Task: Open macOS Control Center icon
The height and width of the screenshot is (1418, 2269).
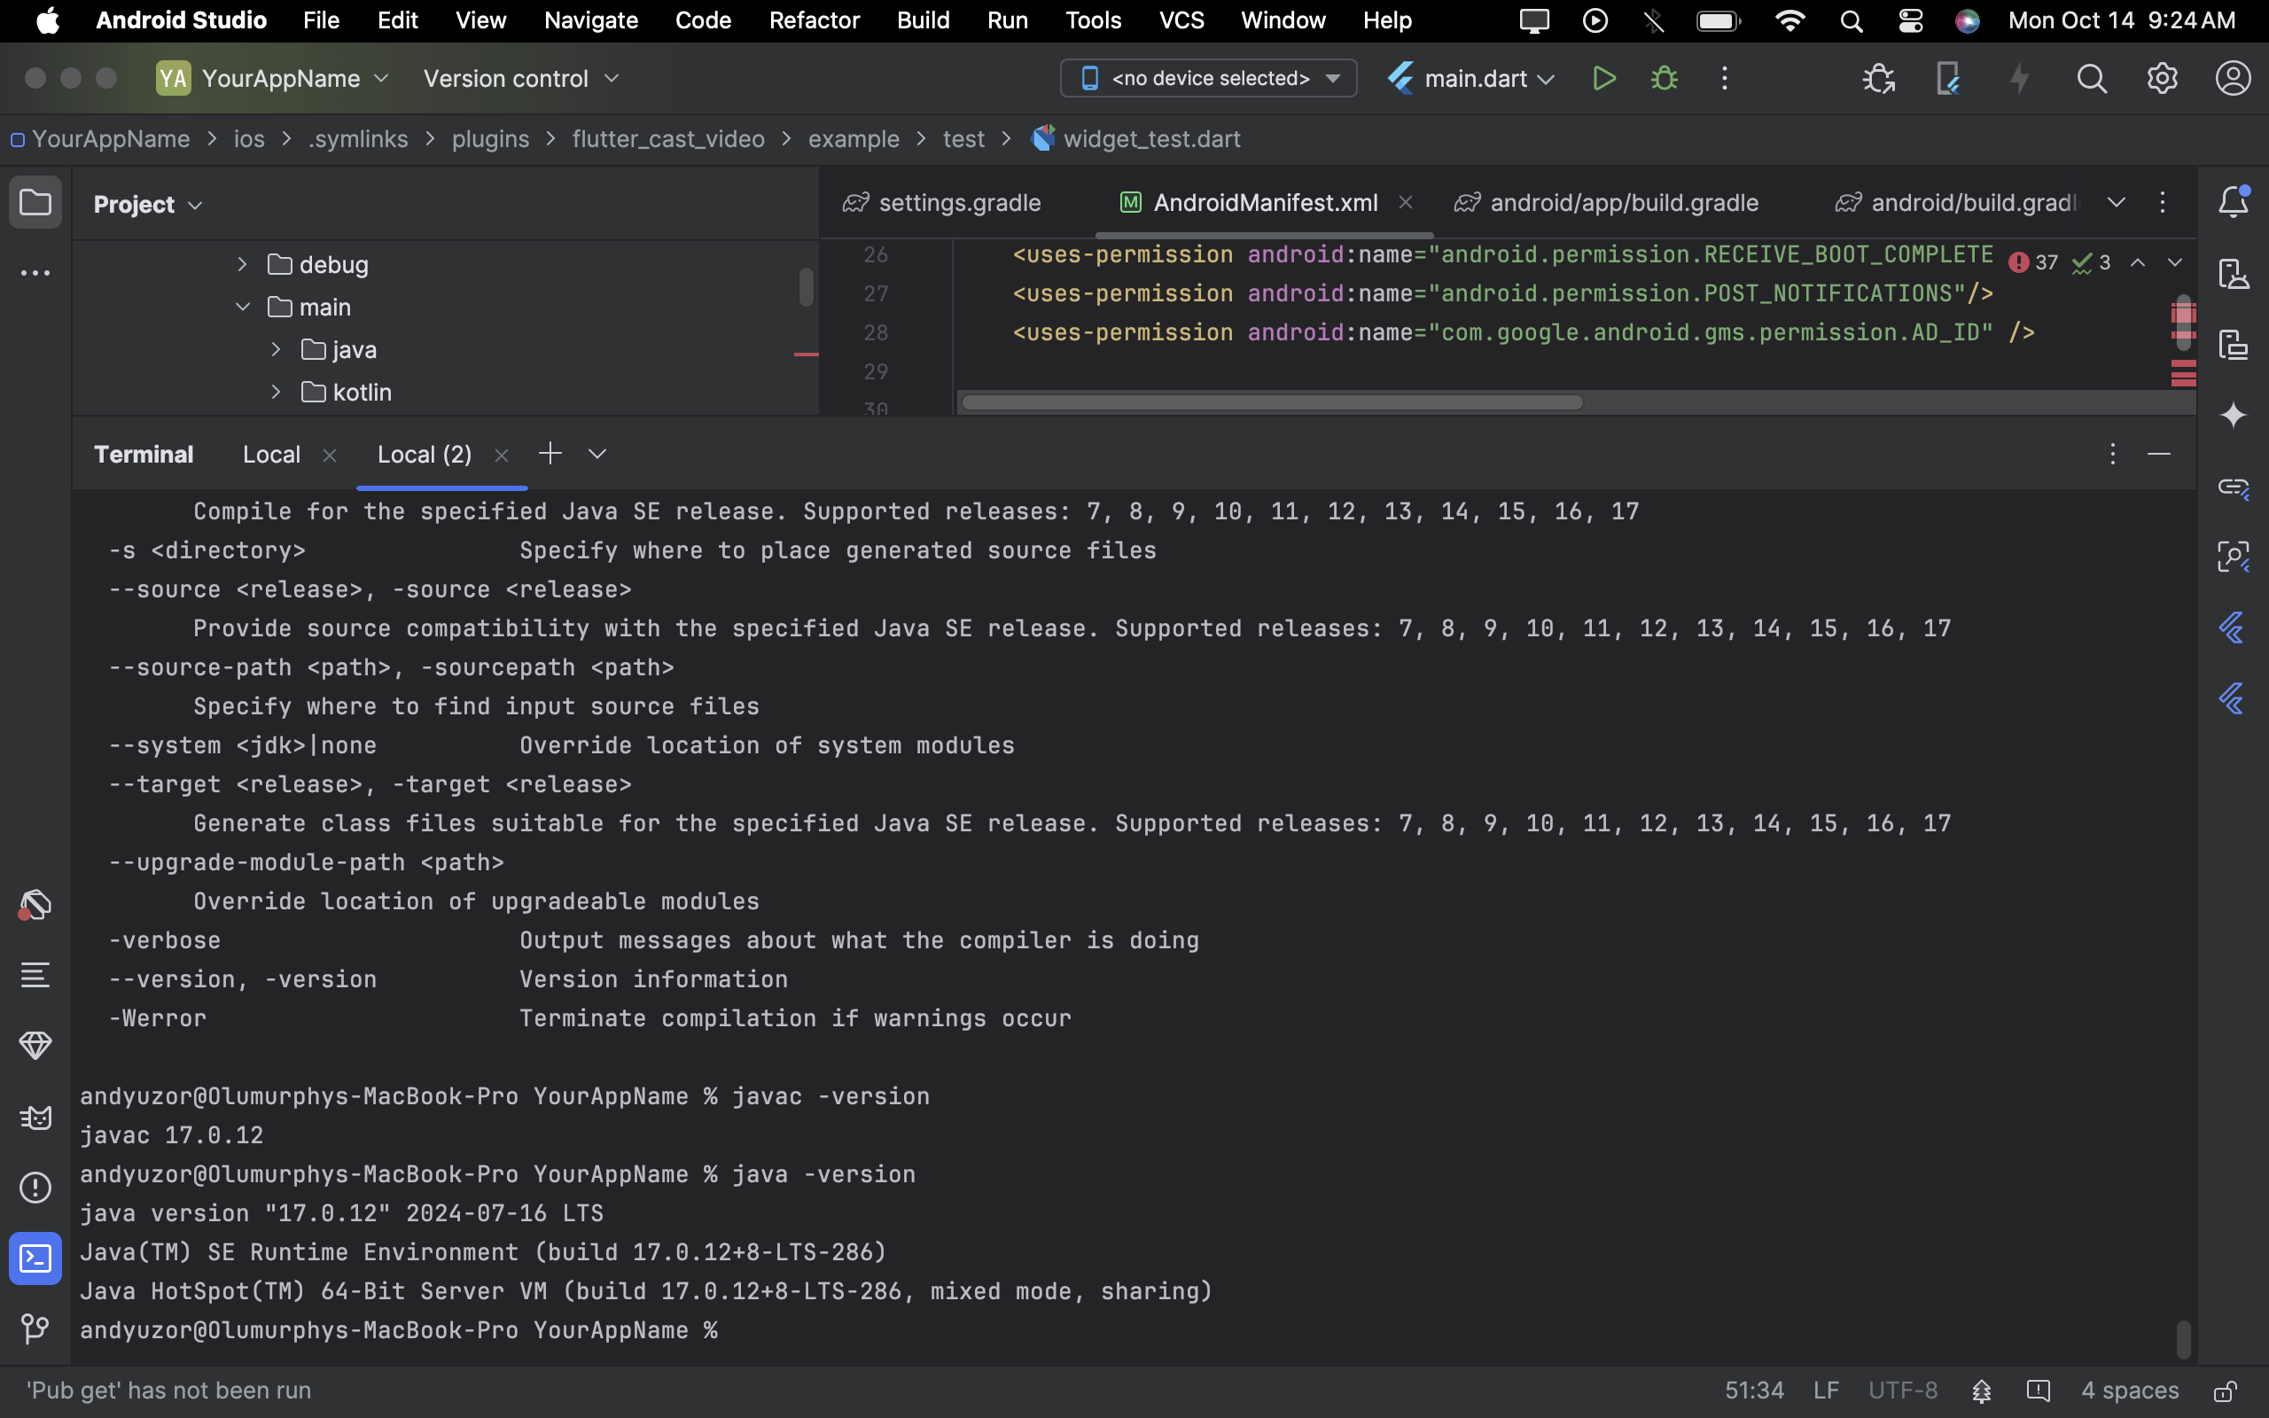Action: [1910, 20]
